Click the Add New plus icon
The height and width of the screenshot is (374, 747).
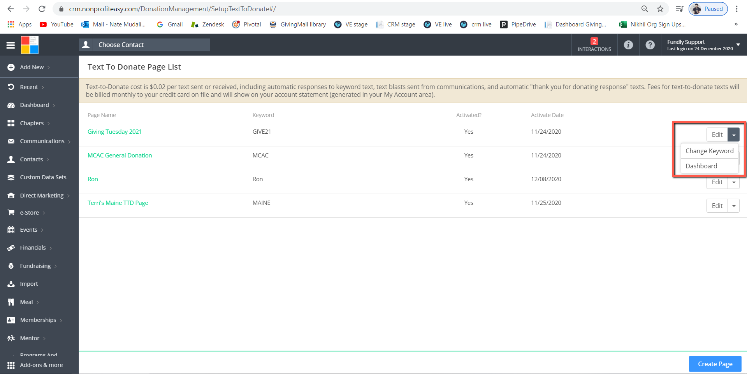[11, 67]
